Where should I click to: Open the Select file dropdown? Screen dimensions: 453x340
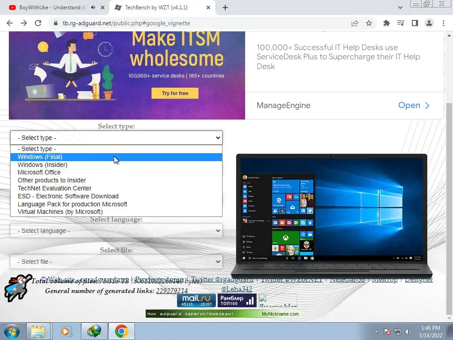pyautogui.click(x=116, y=262)
